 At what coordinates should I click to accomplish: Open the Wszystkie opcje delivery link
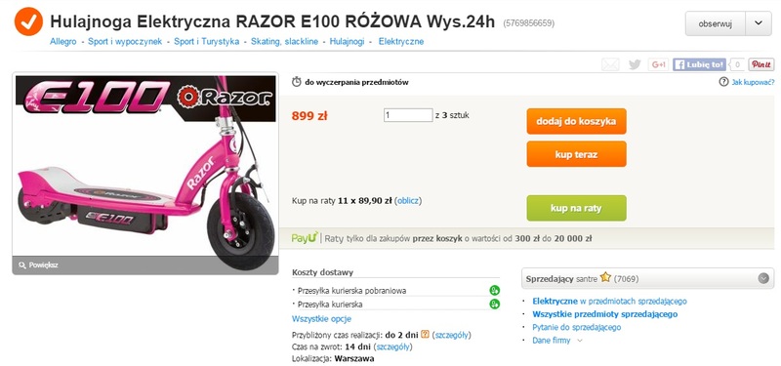point(321,319)
